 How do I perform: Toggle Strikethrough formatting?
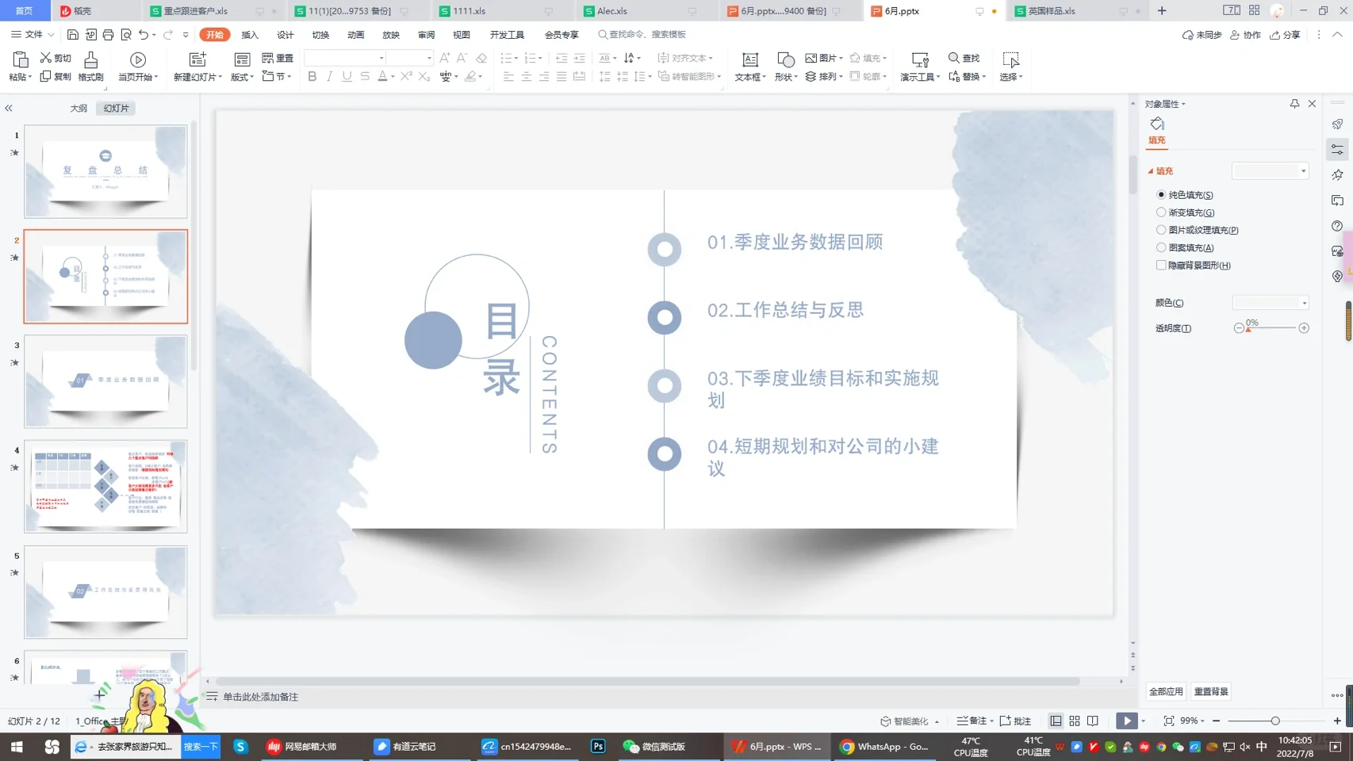(365, 77)
